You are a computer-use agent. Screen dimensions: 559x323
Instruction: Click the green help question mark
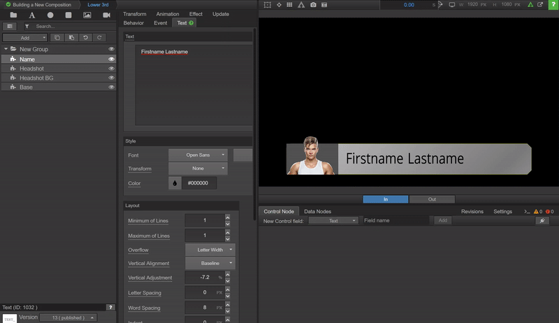click(x=191, y=23)
